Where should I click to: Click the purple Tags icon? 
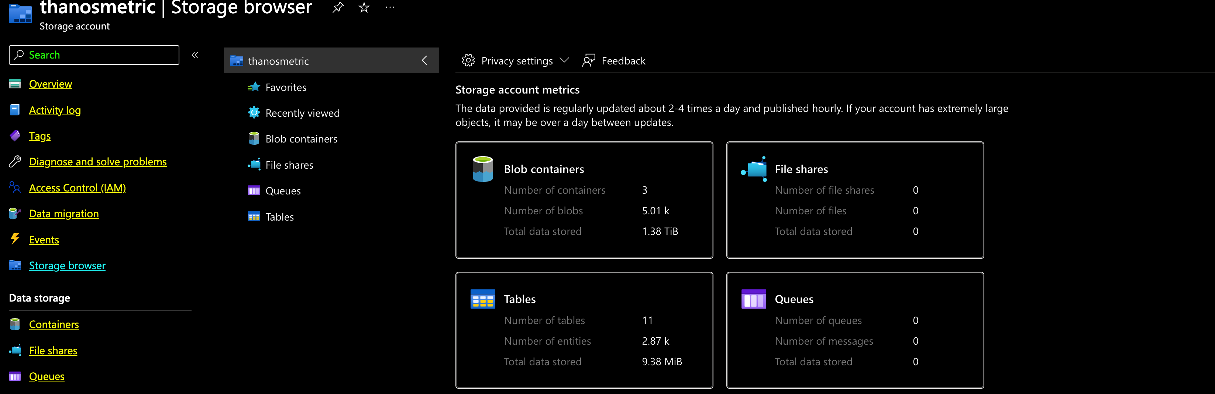point(15,136)
